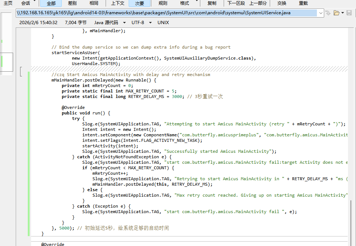Viewport: 356px width, 246px height.
Task: Click the SystemUIService.java file path field
Action: pyautogui.click(x=167, y=13)
